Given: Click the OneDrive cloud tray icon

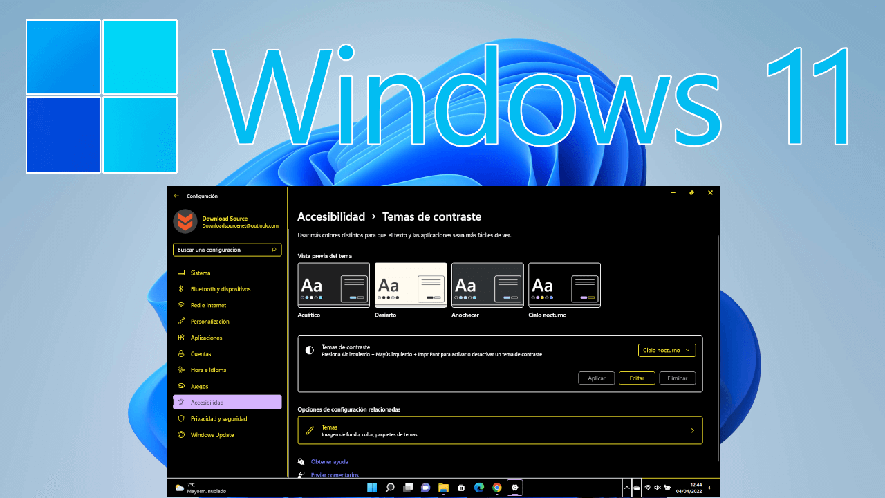Looking at the screenshot, I should click(x=636, y=488).
